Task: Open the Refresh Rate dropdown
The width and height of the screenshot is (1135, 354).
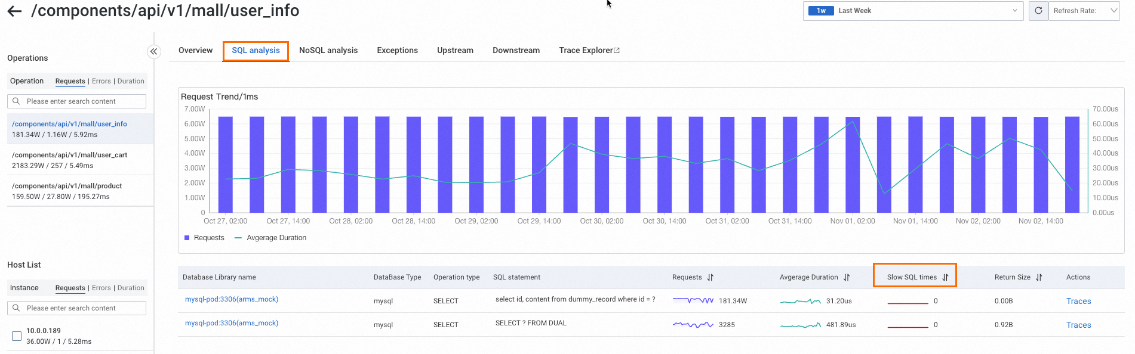Action: [x=1084, y=11]
